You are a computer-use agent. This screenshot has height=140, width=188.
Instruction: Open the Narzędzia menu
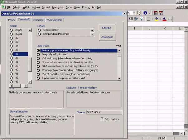click(57, 7)
